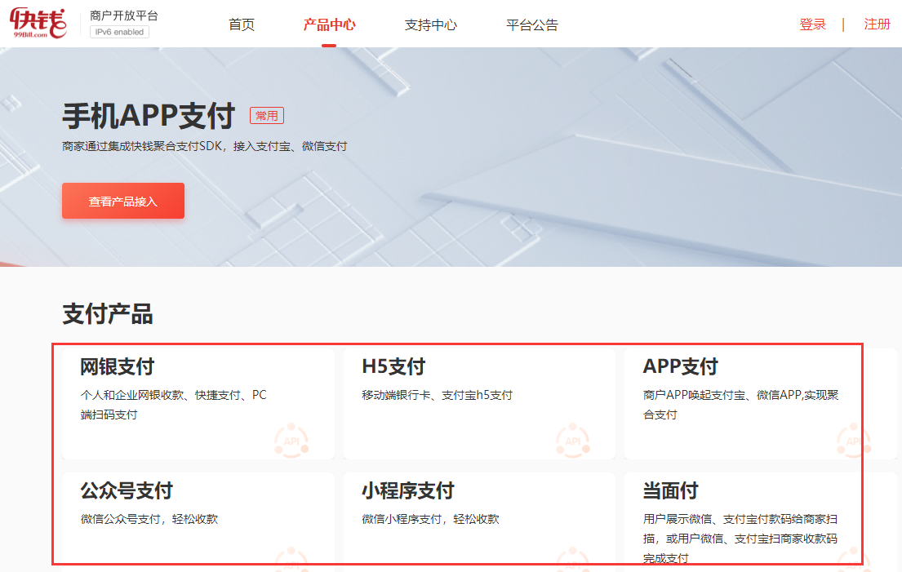Click text 商家通过集成快钱聚合支付SDK

coord(141,146)
